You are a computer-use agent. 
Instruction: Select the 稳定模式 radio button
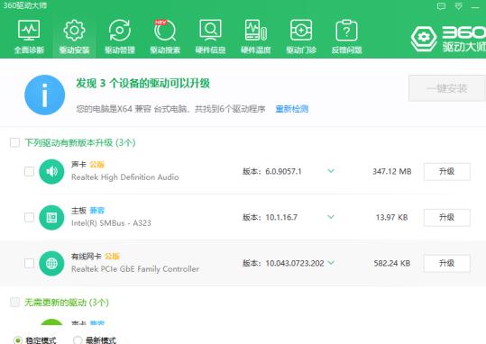click(18, 340)
